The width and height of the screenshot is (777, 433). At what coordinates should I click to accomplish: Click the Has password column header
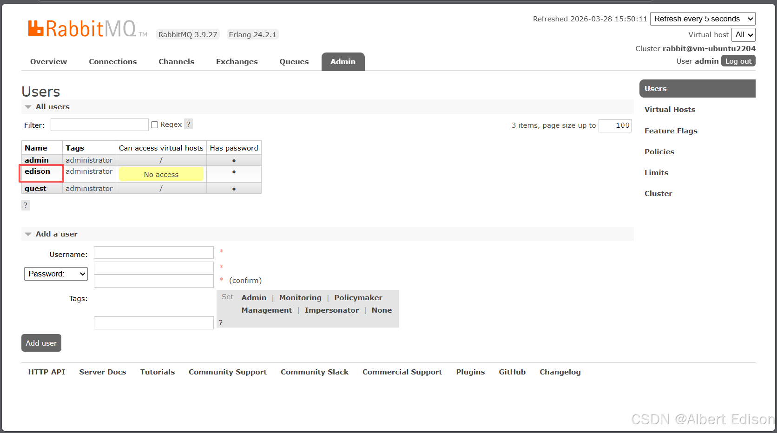tap(234, 148)
